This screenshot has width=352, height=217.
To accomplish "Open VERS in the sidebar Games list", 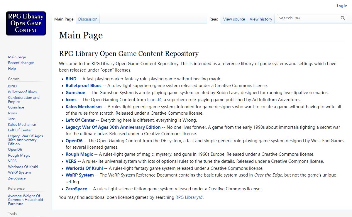I will [12, 161].
